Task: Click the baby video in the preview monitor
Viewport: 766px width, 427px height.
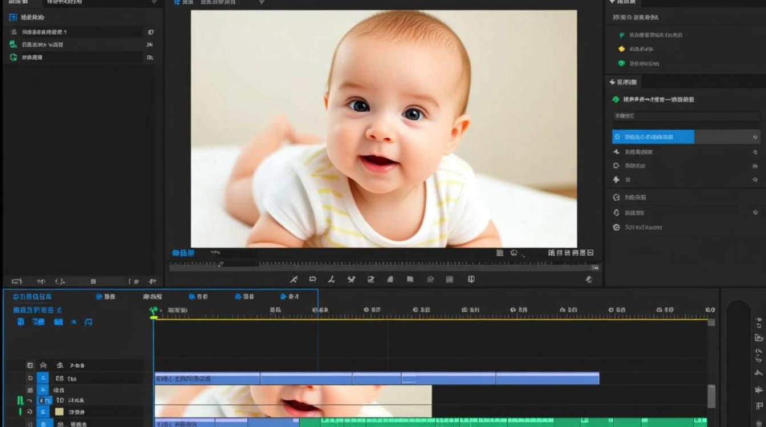Action: (x=384, y=129)
